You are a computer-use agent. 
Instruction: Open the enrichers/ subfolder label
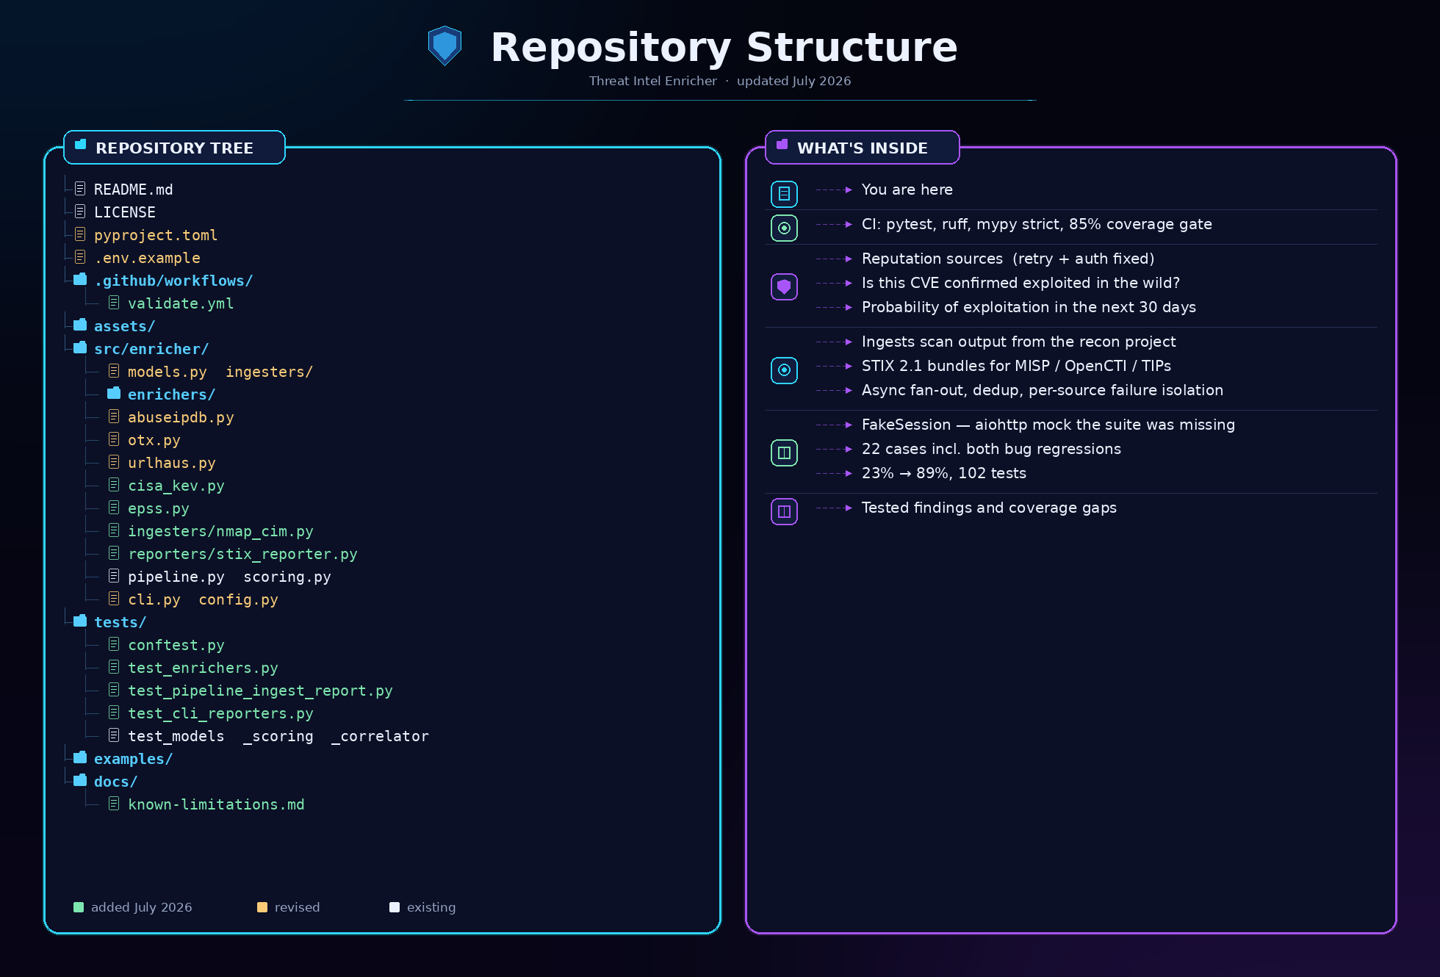click(x=171, y=394)
